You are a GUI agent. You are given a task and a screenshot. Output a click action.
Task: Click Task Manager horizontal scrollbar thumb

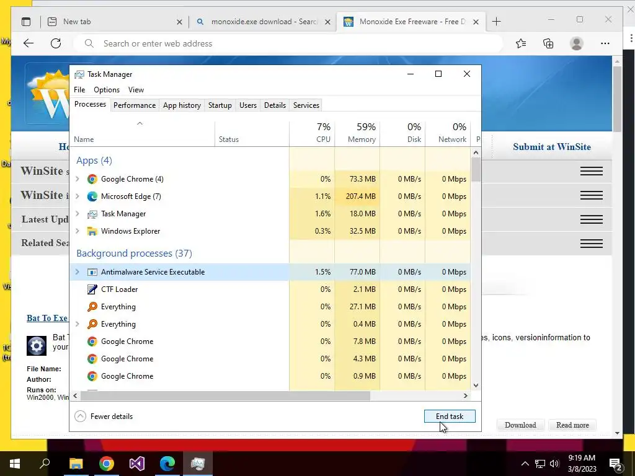pyautogui.click(x=225, y=396)
